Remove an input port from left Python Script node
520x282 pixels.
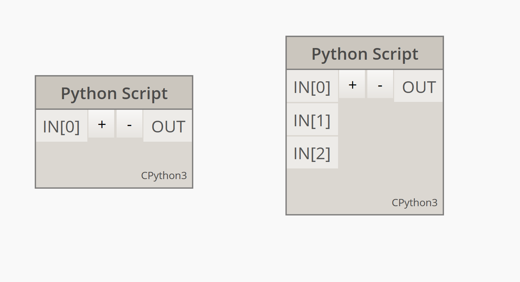129,124
